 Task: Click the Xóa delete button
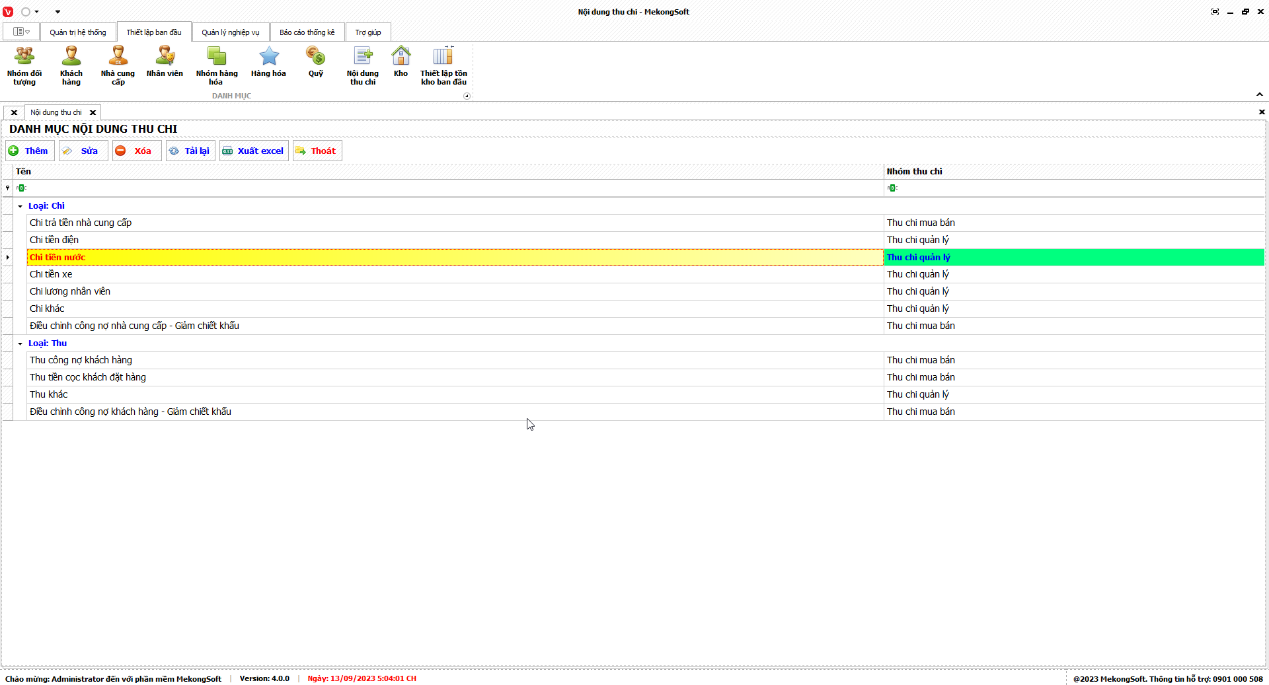coord(137,151)
